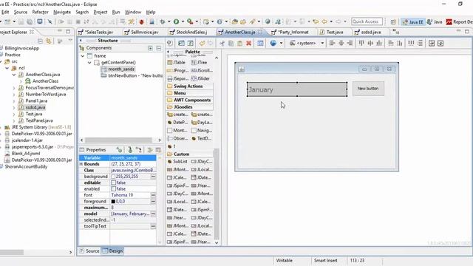
Task: Select JSlider in the Palette
Action: pyautogui.click(x=200, y=78)
